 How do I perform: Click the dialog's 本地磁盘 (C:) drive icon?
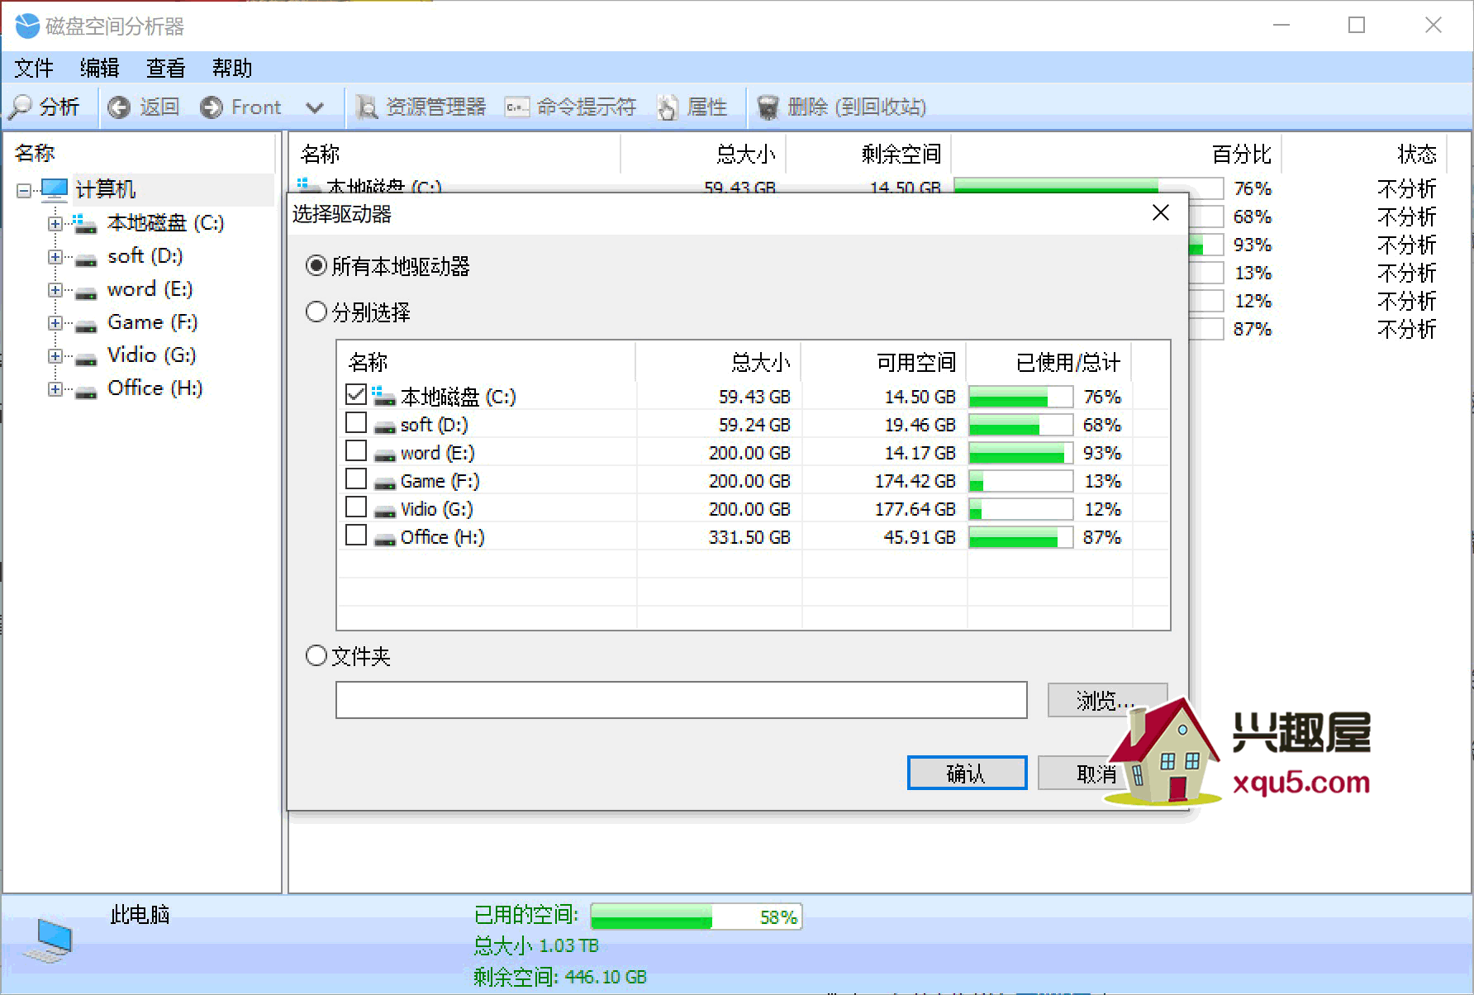(383, 397)
